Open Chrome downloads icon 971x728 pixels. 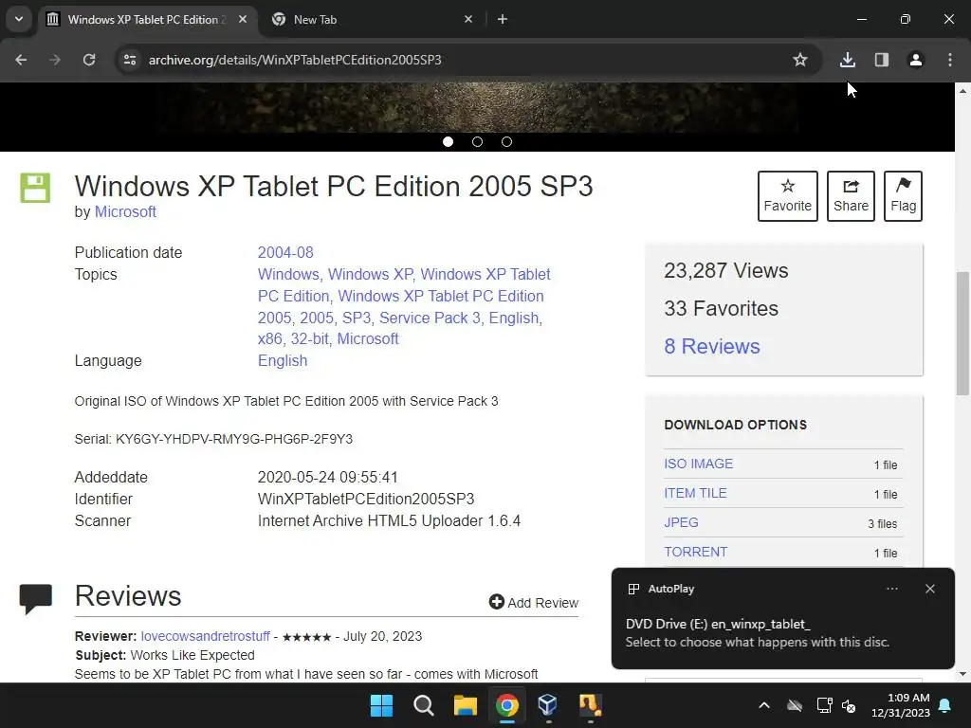(x=848, y=60)
